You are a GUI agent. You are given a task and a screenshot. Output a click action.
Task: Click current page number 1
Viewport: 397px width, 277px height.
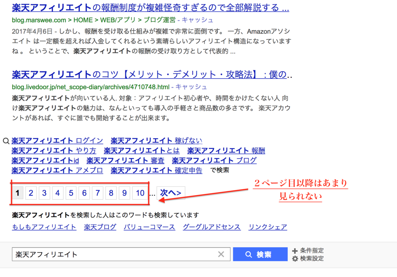17,193
